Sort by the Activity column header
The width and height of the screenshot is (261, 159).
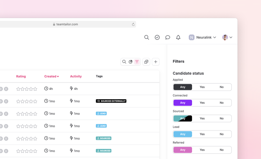tap(76, 77)
